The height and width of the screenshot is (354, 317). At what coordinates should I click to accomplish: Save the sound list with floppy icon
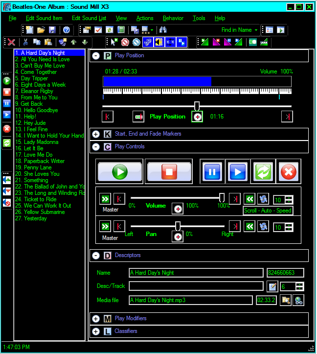[52, 30]
